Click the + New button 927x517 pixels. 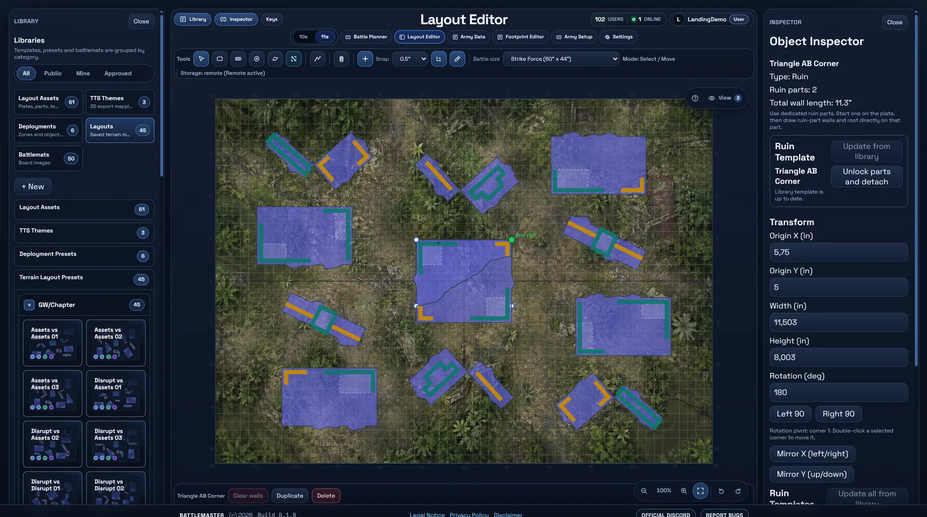[33, 187]
